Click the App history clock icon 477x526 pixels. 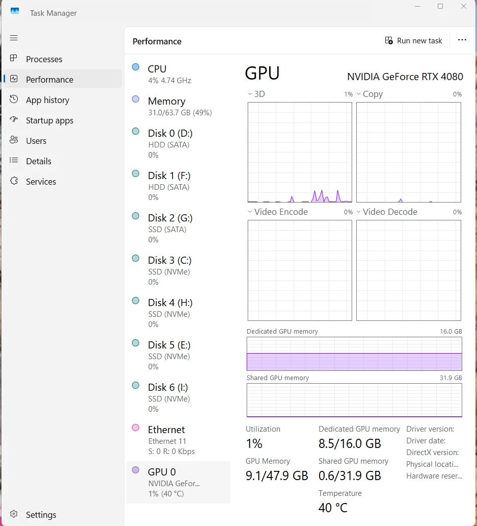14,99
